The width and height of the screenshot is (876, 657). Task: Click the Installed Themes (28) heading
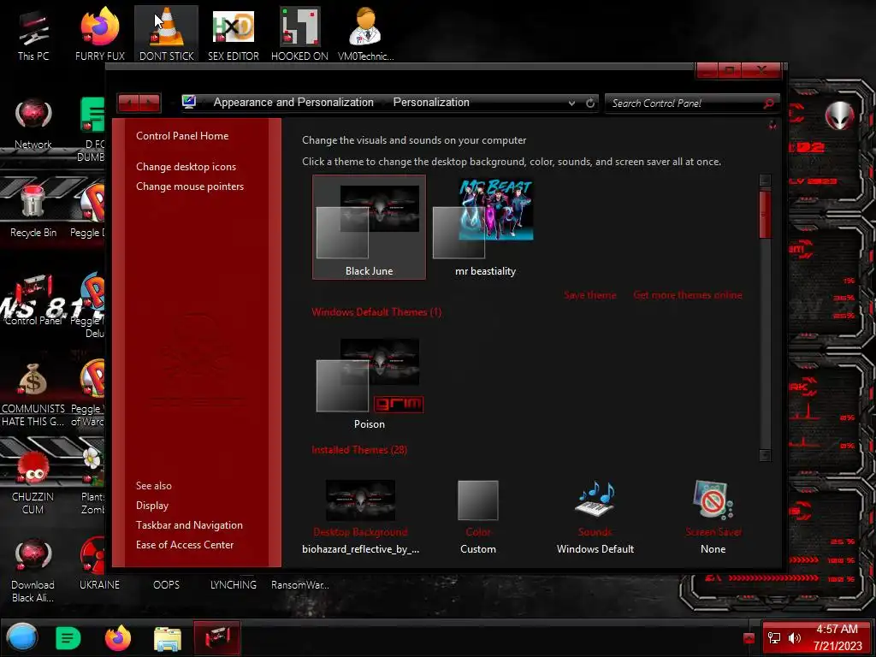click(359, 450)
